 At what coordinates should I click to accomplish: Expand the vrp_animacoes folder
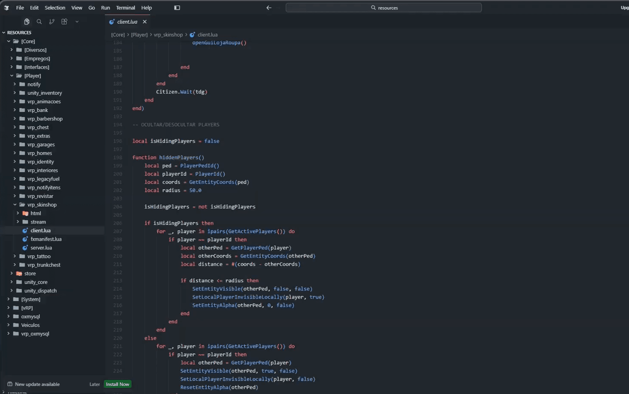[x=52, y=101]
